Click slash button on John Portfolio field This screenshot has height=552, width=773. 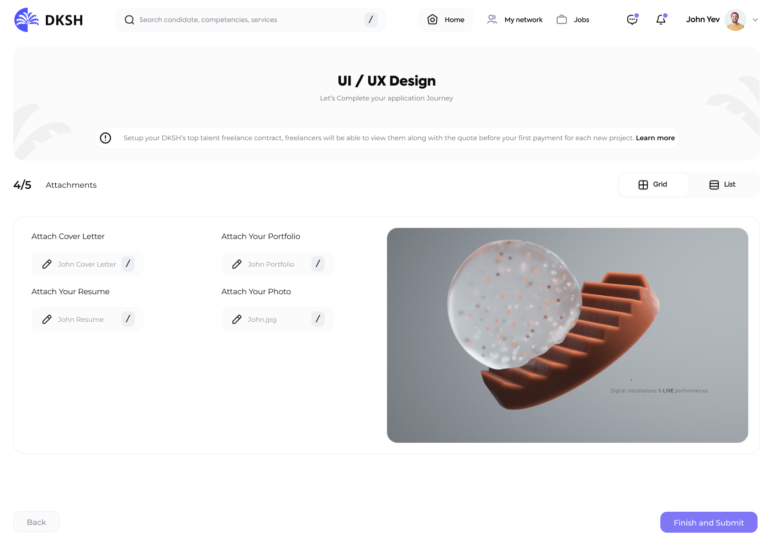pyautogui.click(x=318, y=264)
